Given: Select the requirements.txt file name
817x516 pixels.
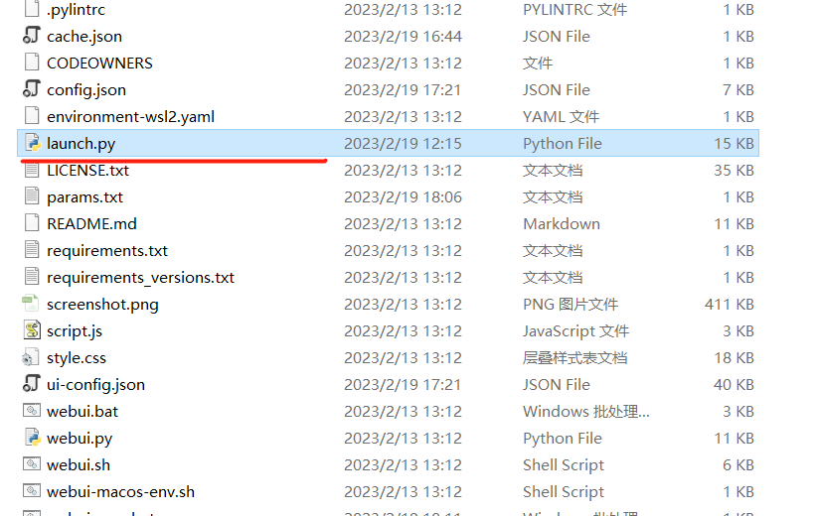Looking at the screenshot, I should coord(107,251).
